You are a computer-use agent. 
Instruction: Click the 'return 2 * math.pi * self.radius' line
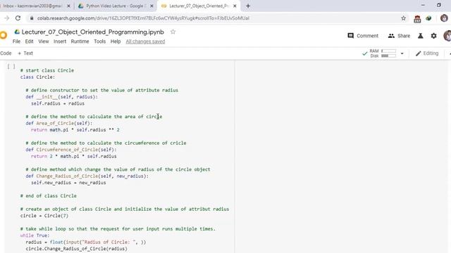[73, 156]
